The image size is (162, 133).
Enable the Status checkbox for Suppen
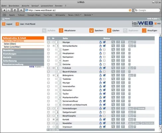pos(104,50)
